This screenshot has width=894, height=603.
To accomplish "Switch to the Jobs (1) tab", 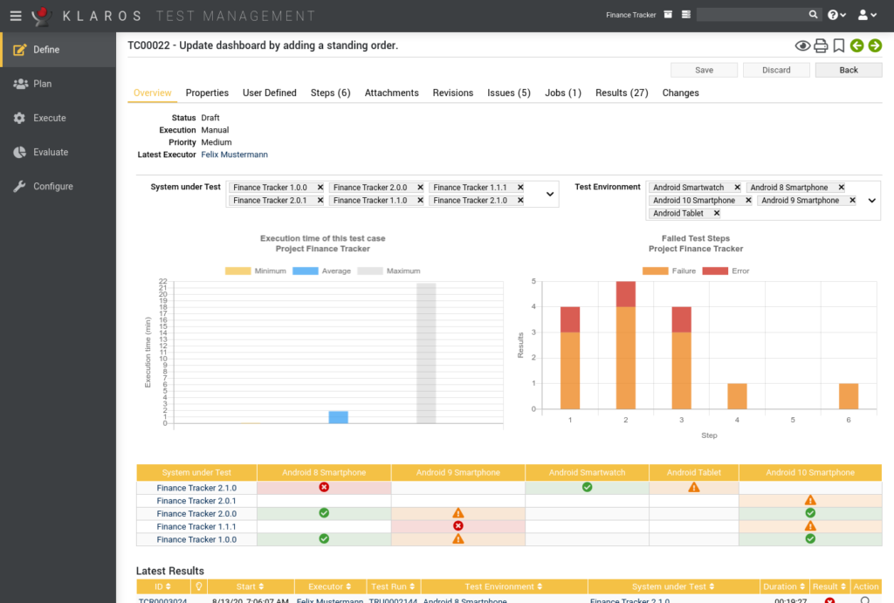I will pos(563,93).
